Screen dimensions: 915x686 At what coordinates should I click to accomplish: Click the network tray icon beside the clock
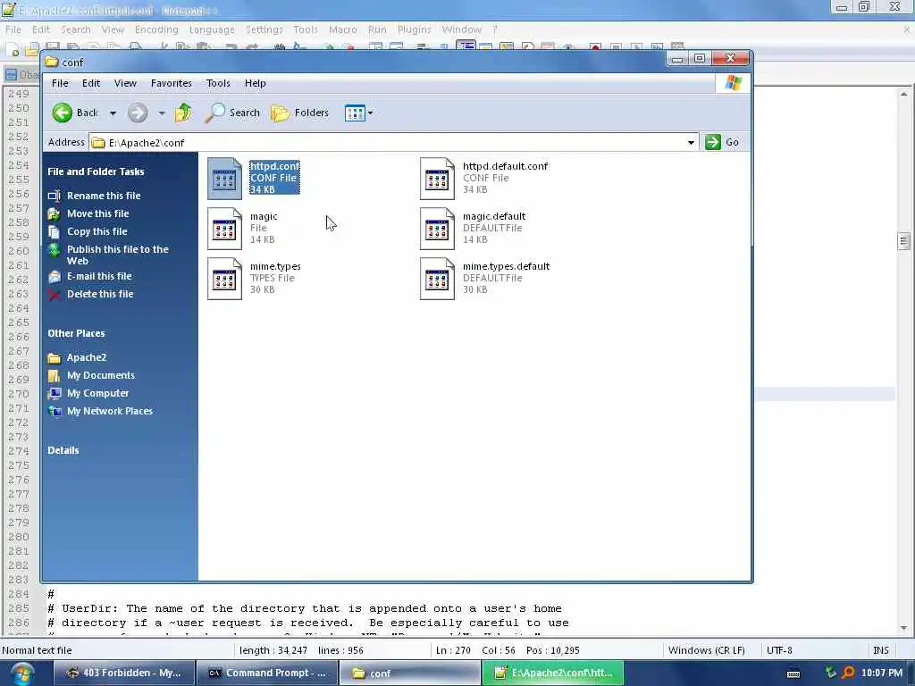click(x=831, y=673)
